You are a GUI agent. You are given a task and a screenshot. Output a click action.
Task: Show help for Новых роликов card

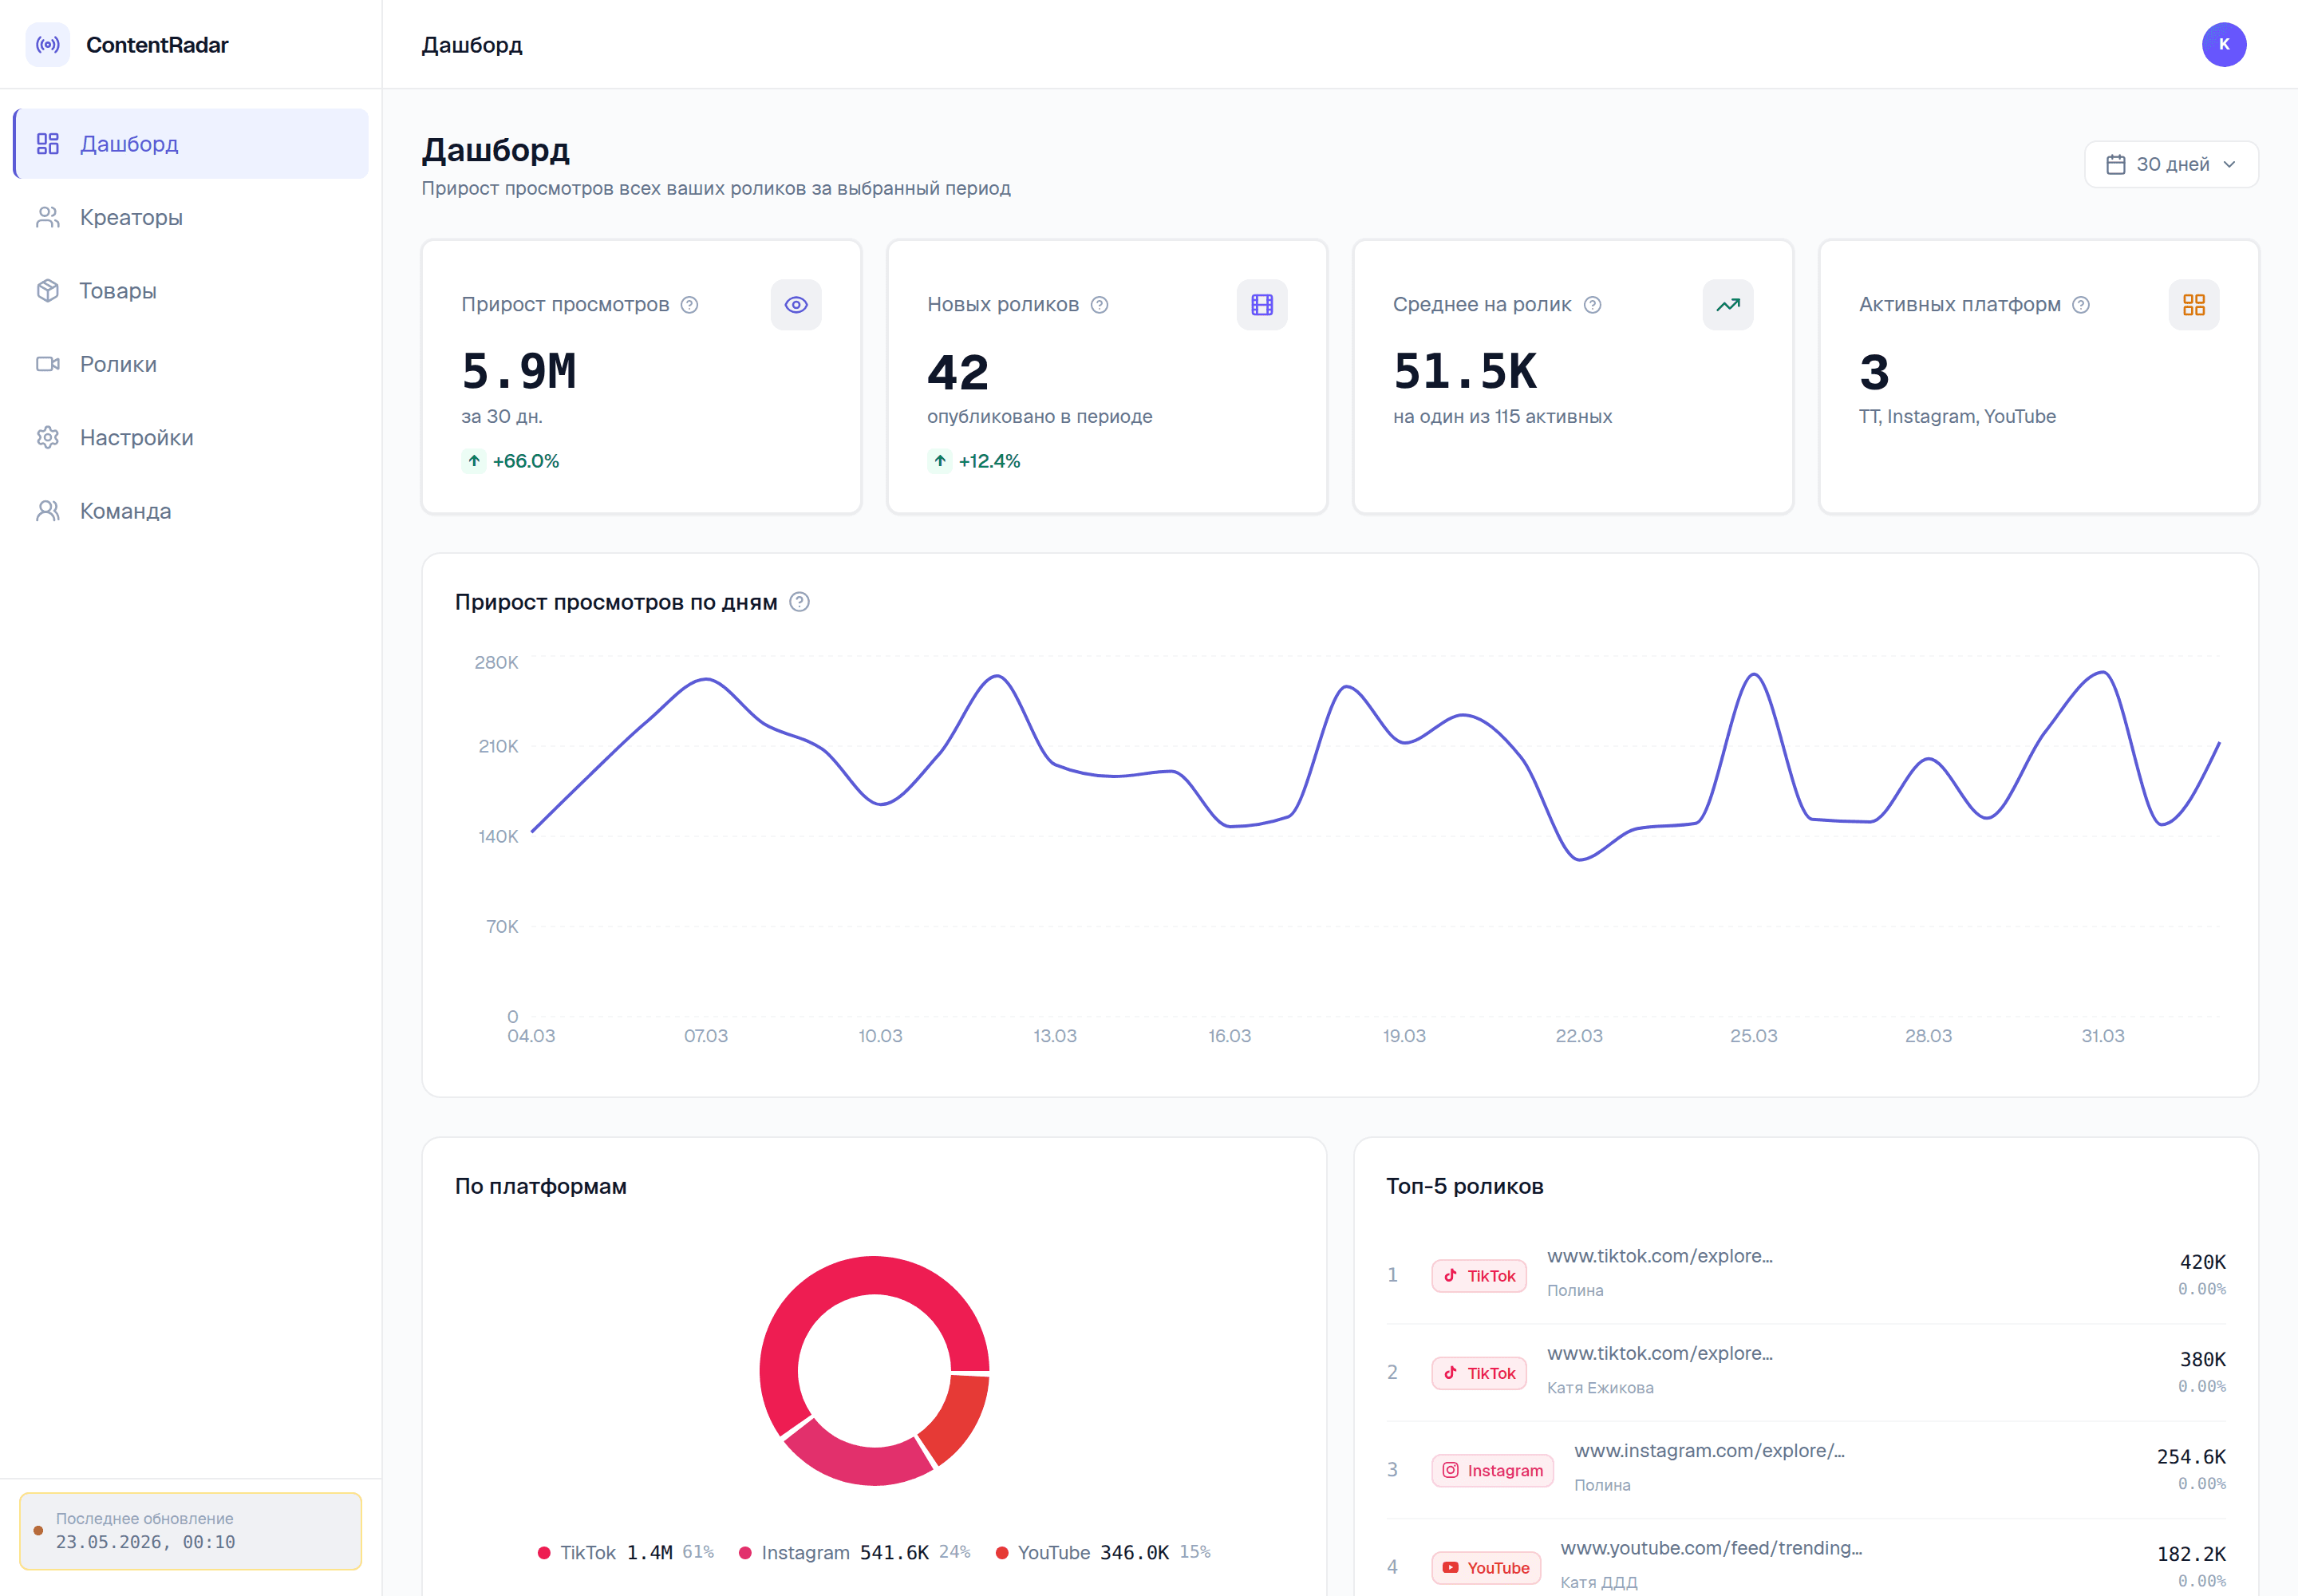1099,305
